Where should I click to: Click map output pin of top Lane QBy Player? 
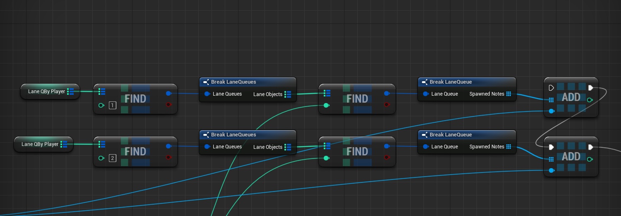70,92
